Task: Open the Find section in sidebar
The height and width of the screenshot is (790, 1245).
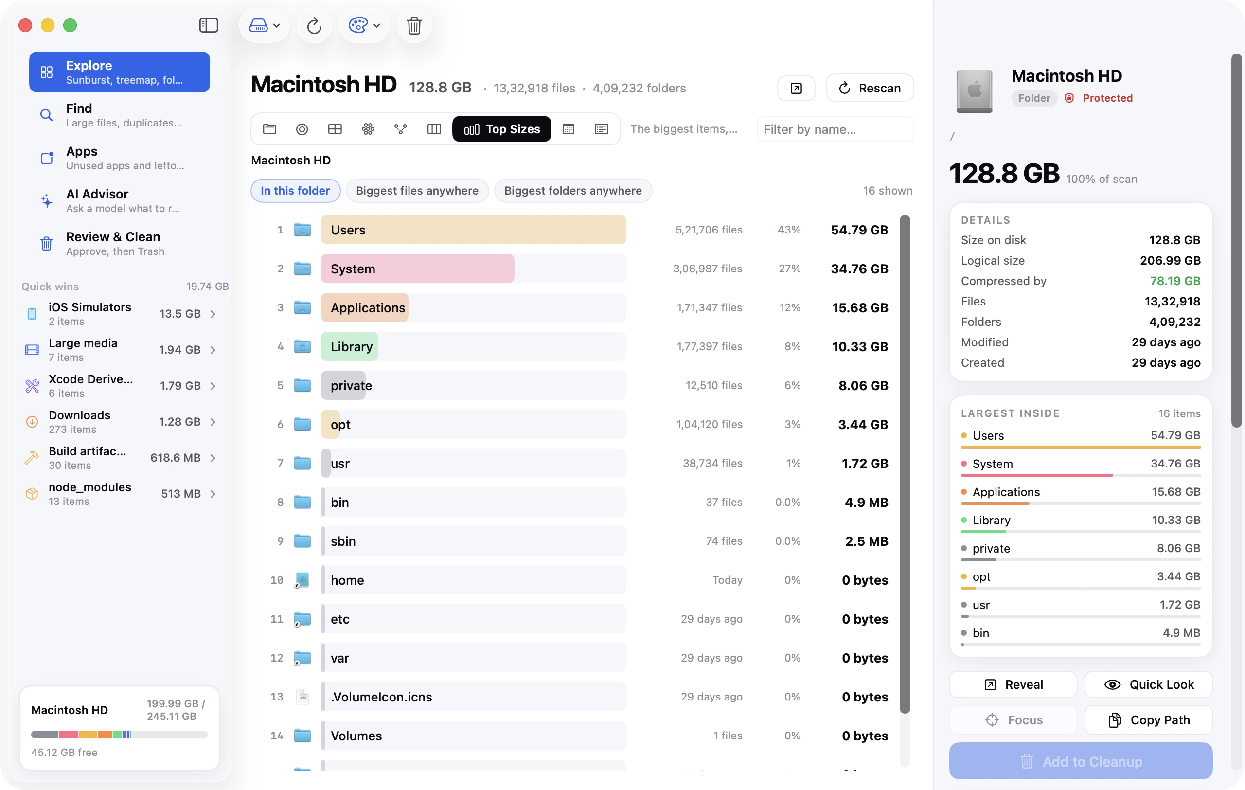Action: pyautogui.click(x=120, y=115)
